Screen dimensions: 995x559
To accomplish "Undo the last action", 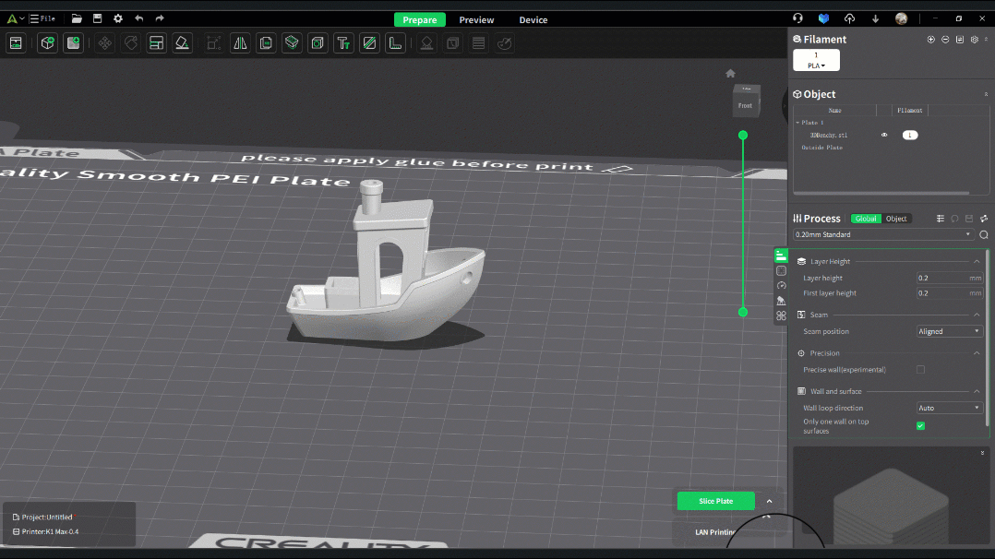I will (139, 18).
